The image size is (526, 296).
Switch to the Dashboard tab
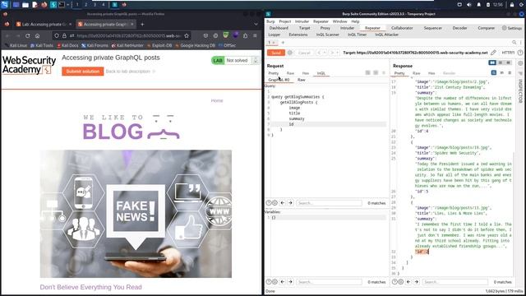click(x=279, y=28)
